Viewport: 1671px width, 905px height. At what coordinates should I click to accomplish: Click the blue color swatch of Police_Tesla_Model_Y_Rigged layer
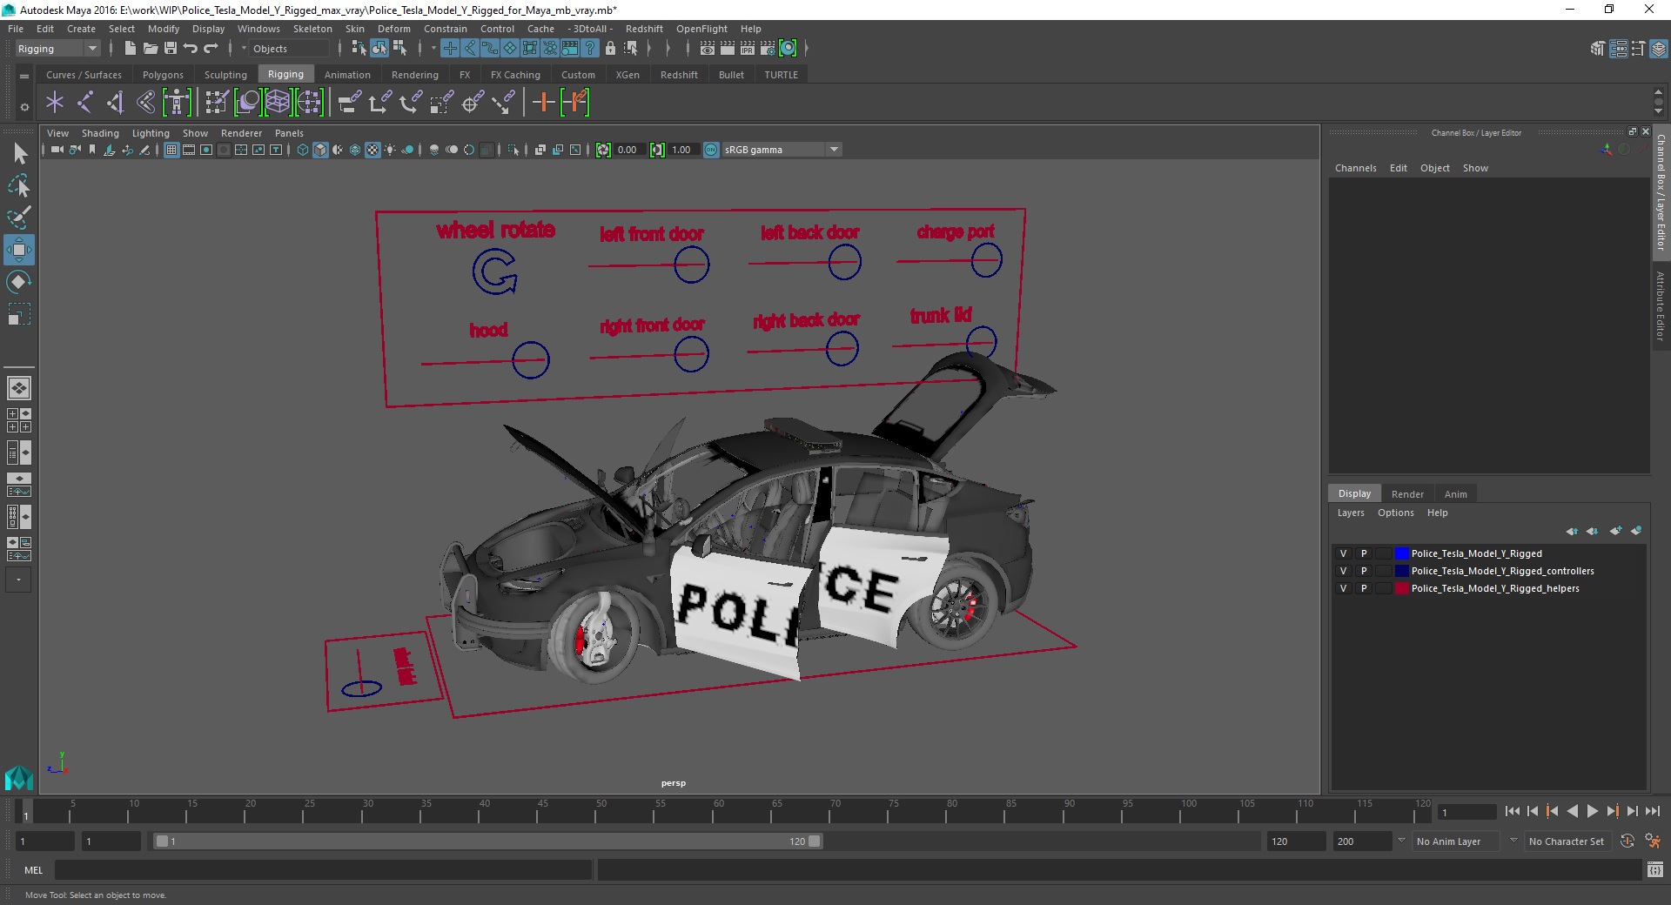pos(1402,553)
